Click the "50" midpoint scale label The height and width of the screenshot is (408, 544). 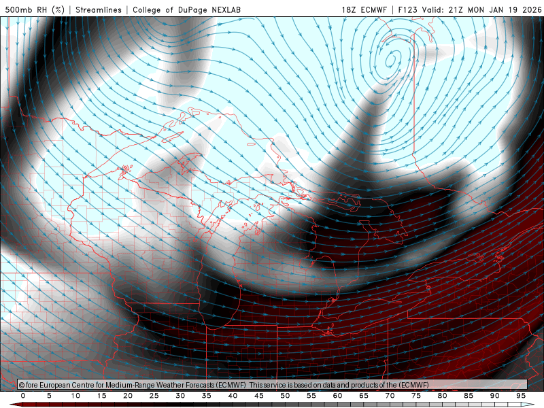coord(285,396)
